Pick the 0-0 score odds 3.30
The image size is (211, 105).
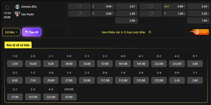pos(177,80)
